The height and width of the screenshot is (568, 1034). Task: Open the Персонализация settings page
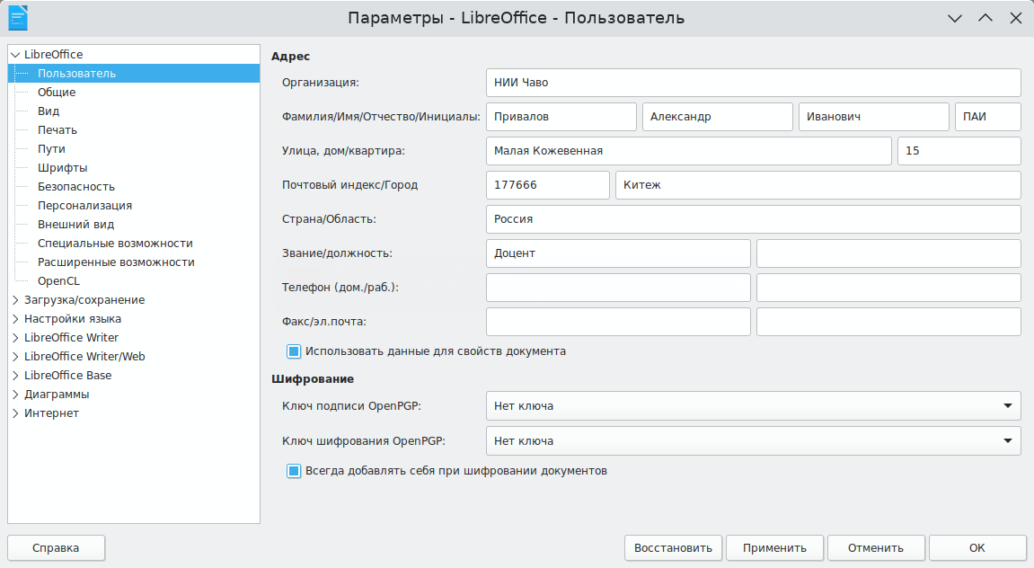click(84, 205)
